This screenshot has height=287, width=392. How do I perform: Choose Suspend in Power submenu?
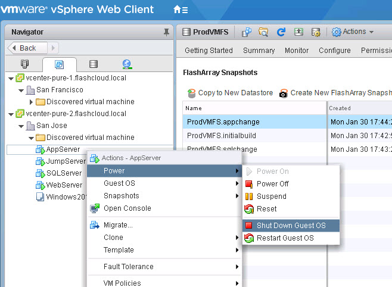[291, 196]
